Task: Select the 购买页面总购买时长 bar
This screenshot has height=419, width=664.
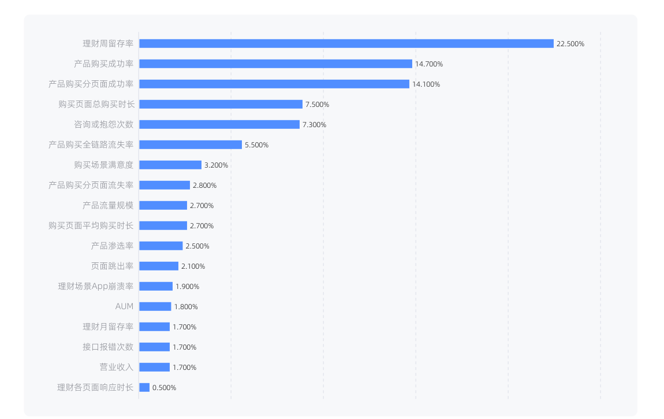Action: coord(221,104)
